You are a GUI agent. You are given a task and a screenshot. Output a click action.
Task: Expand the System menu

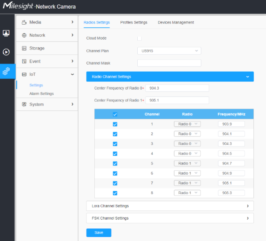[x=47, y=104]
